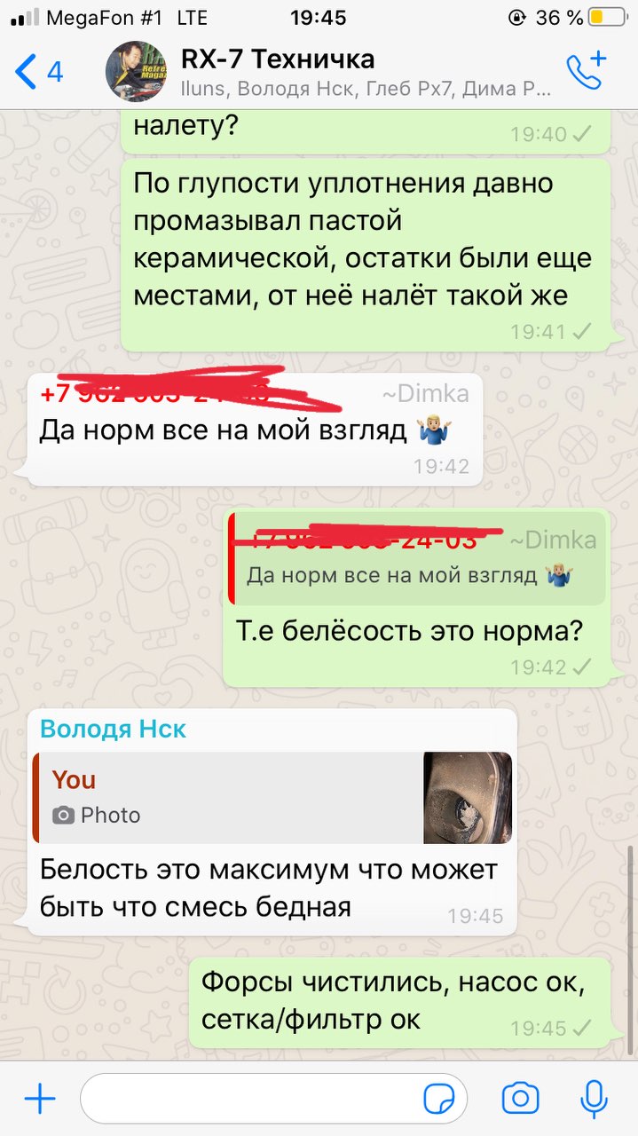638x1136 pixels.
Task: Open the quoted photo thumbnail in Володя's reply
Action: 468,798
